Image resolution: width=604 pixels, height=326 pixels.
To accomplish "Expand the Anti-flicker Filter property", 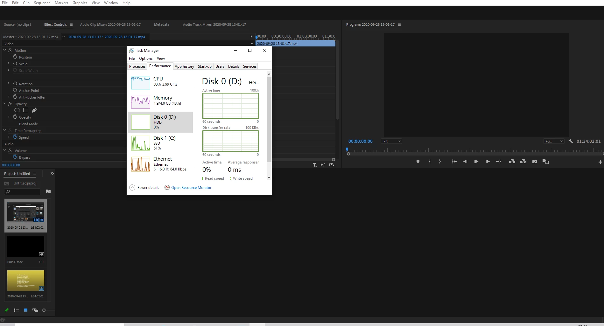I will coord(9,97).
